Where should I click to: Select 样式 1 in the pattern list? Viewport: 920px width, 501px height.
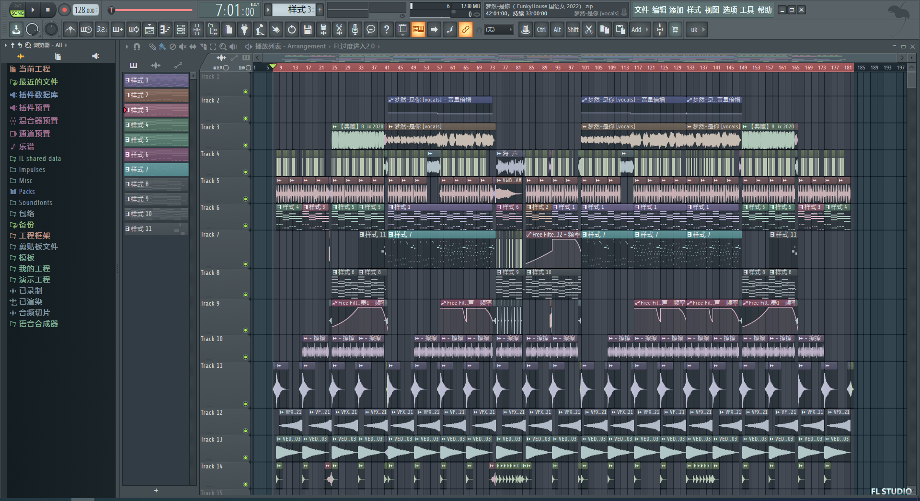[x=156, y=80]
